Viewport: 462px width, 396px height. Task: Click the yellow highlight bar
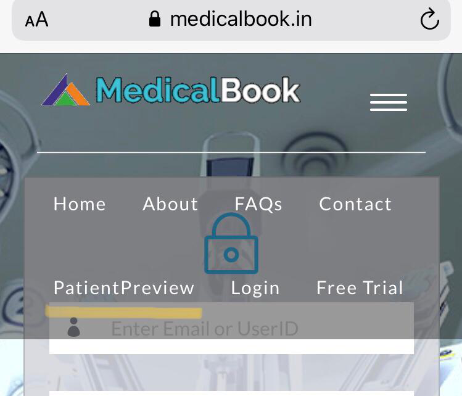pos(124,312)
